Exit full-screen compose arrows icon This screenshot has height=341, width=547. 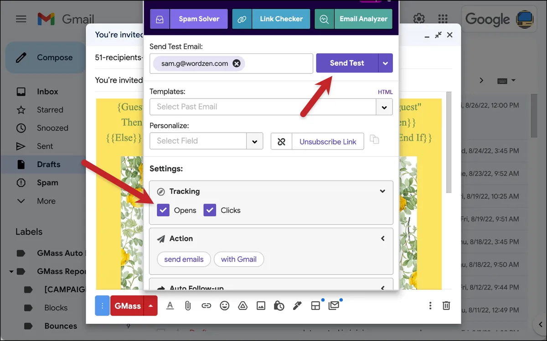438,35
